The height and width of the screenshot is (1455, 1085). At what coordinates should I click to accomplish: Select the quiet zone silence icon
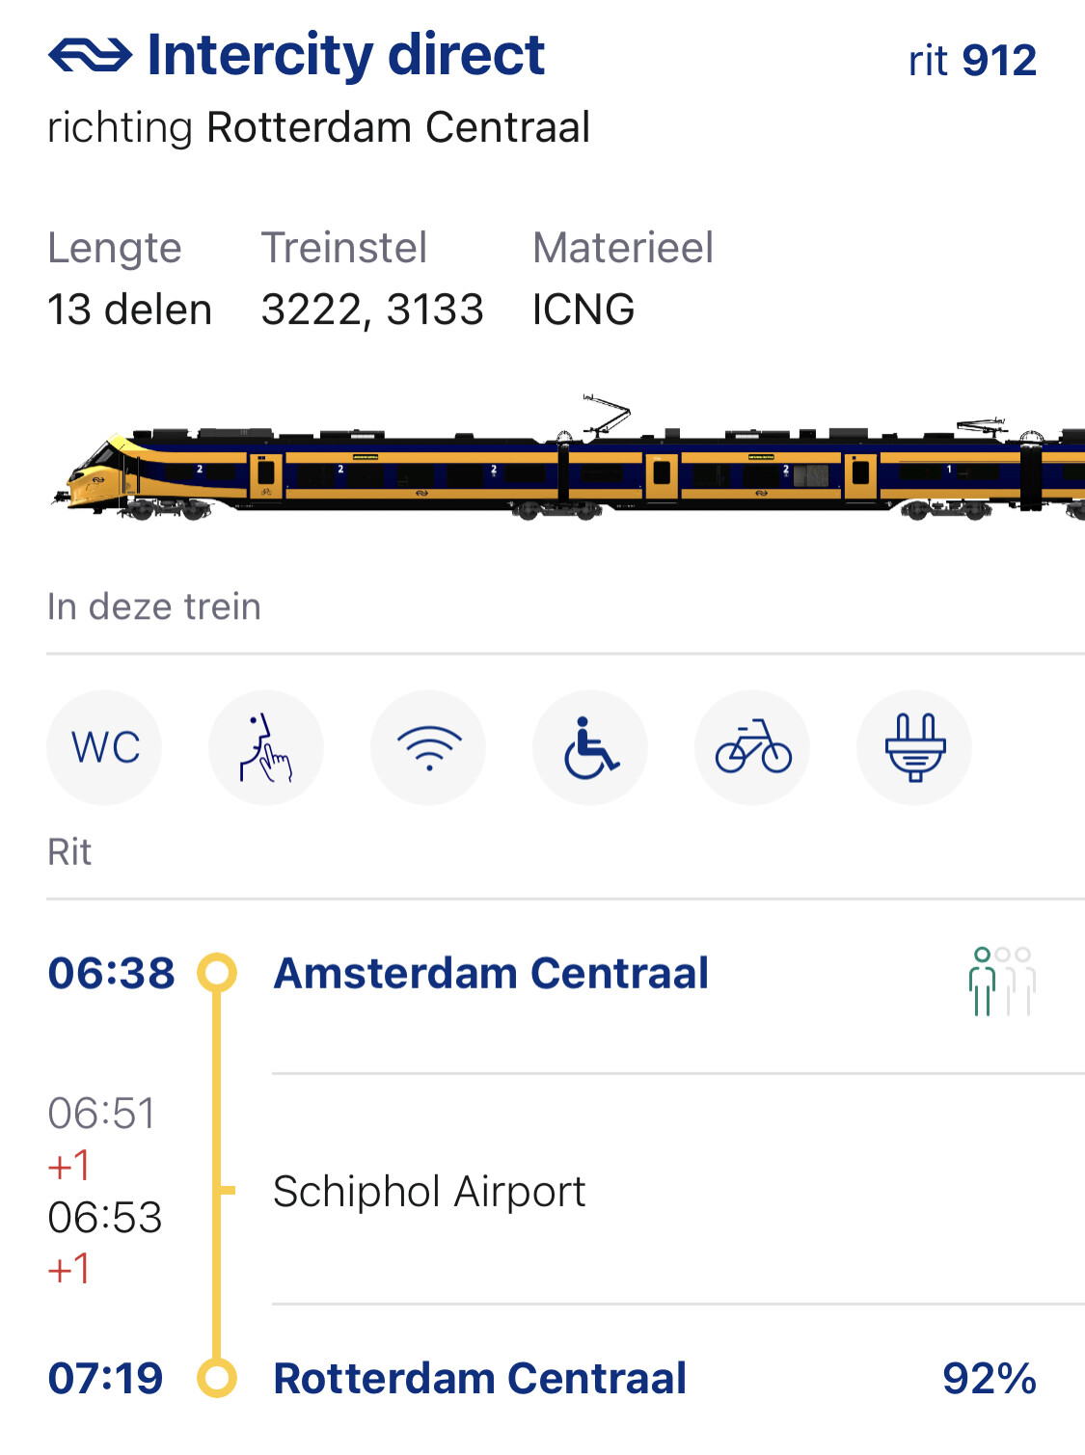(266, 747)
